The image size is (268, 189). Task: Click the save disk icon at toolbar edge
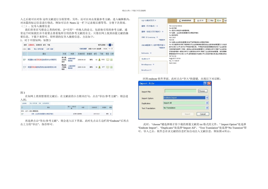pyautogui.click(x=225, y=21)
